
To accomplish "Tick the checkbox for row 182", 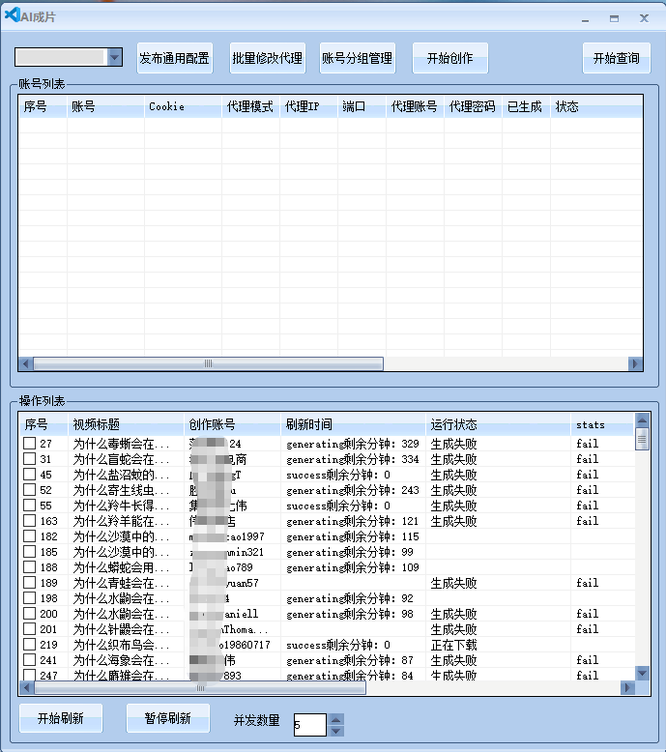I will (x=30, y=536).
